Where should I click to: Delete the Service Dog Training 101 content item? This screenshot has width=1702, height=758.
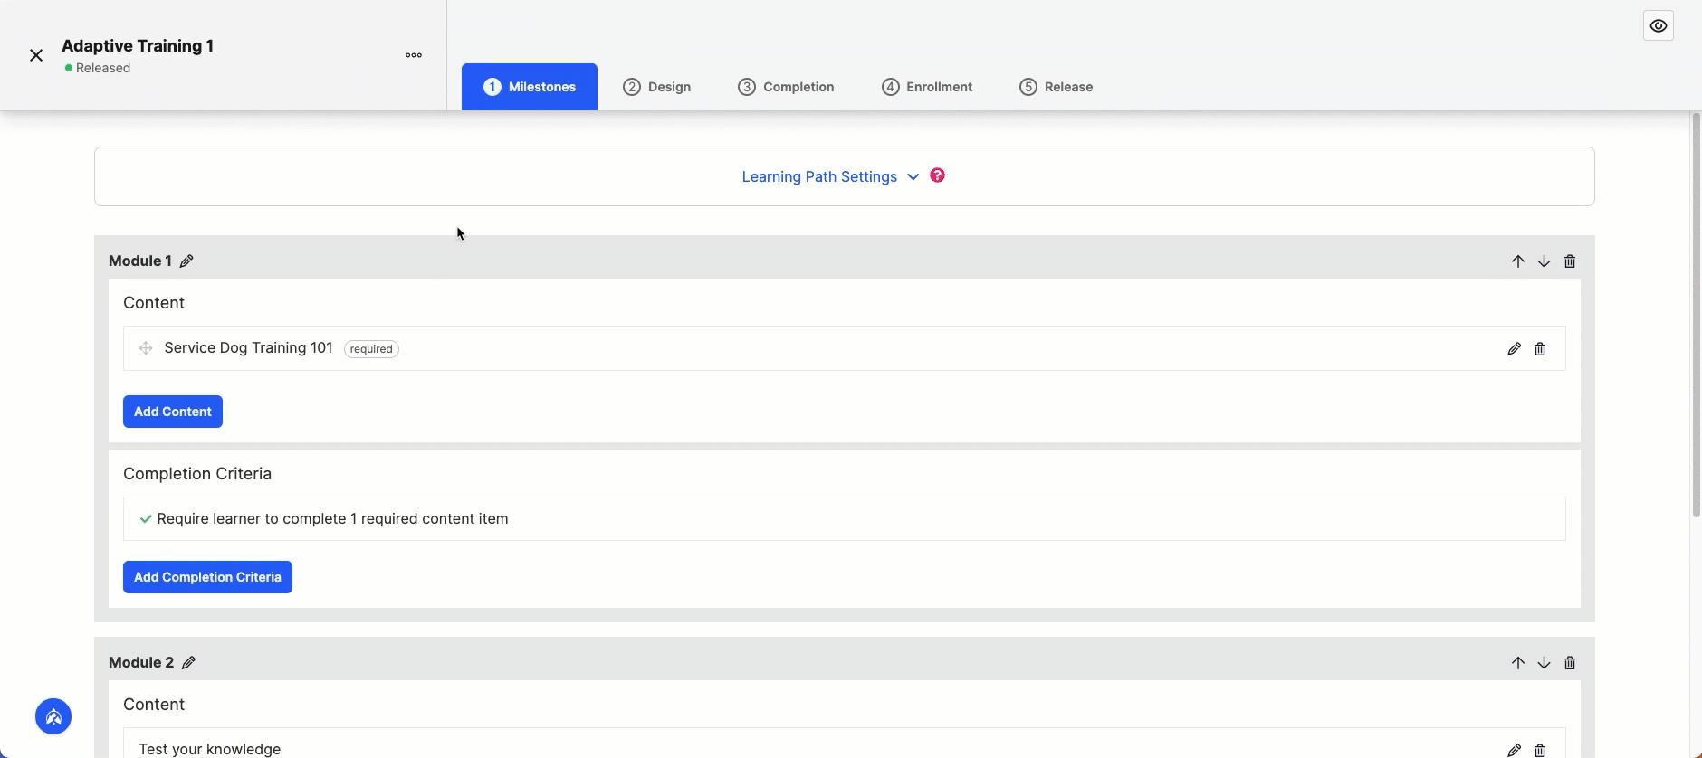1540,349
